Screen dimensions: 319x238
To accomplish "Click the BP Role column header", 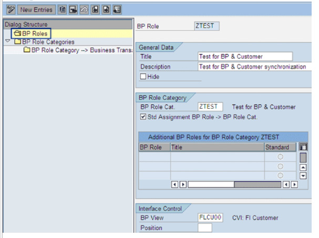I will coord(155,147).
